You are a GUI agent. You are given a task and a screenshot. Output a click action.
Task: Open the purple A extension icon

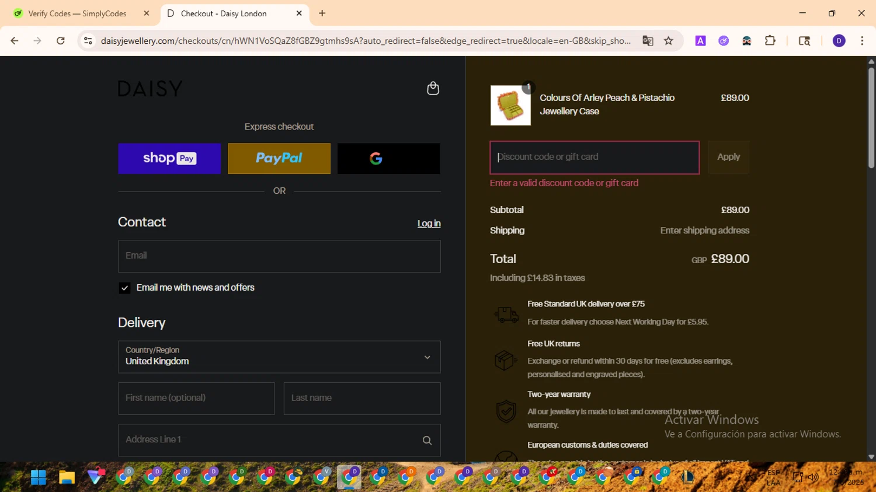click(700, 41)
